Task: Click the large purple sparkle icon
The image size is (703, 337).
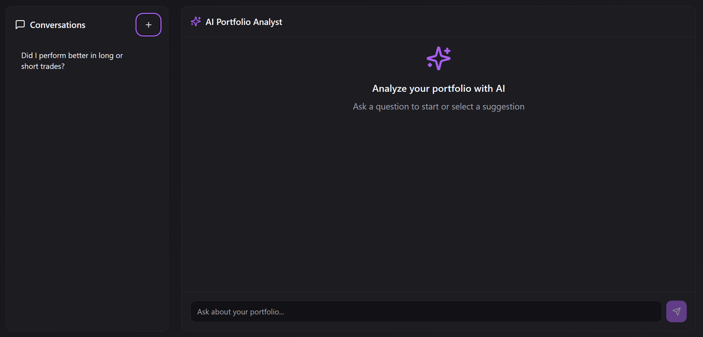Action: tap(439, 58)
